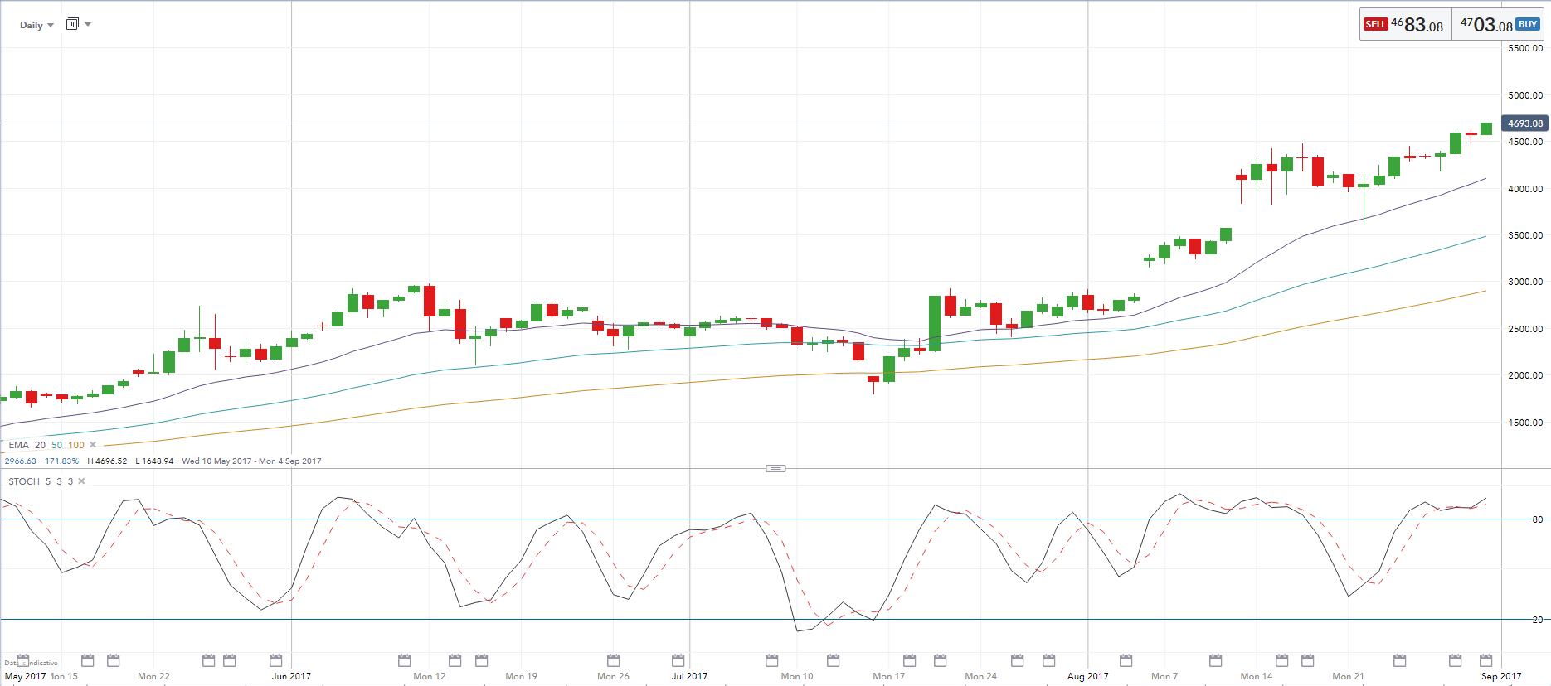
Task: Remove the EMA indicator with its X
Action: pos(93,445)
